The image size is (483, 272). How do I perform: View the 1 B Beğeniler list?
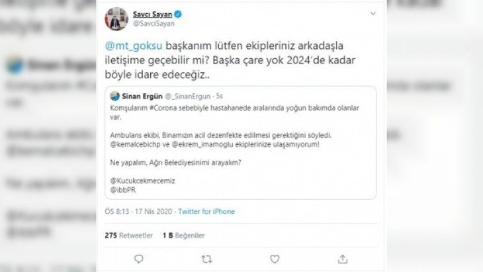click(x=184, y=235)
